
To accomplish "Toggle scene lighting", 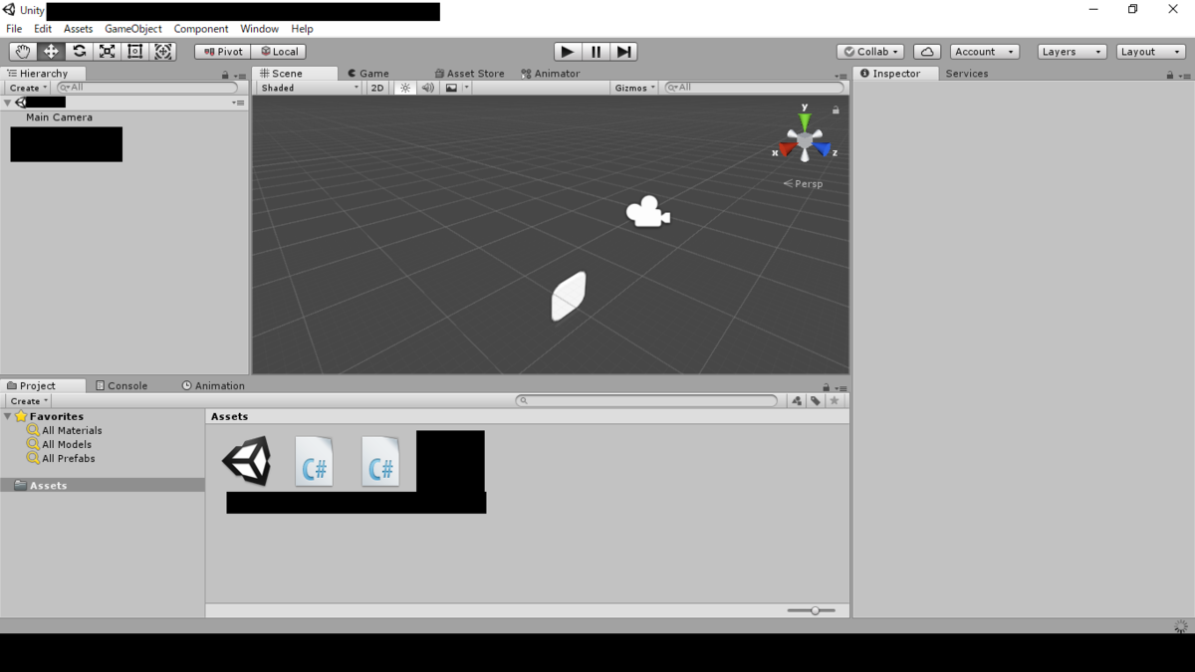I will pos(405,88).
